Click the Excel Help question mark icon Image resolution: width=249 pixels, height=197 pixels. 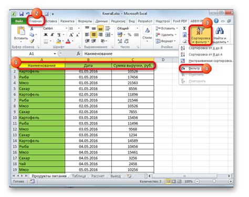tap(216, 21)
